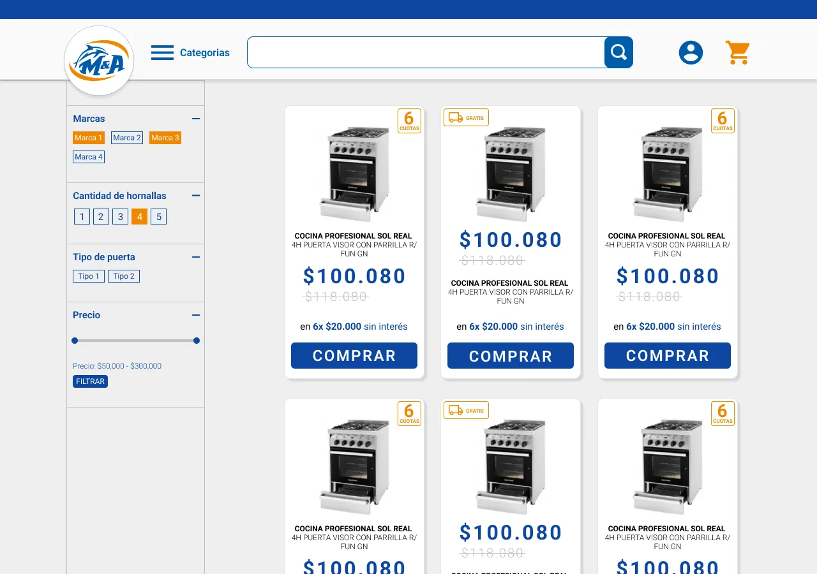817x574 pixels.
Task: Click the M&A dolphin logo
Action: [99, 61]
